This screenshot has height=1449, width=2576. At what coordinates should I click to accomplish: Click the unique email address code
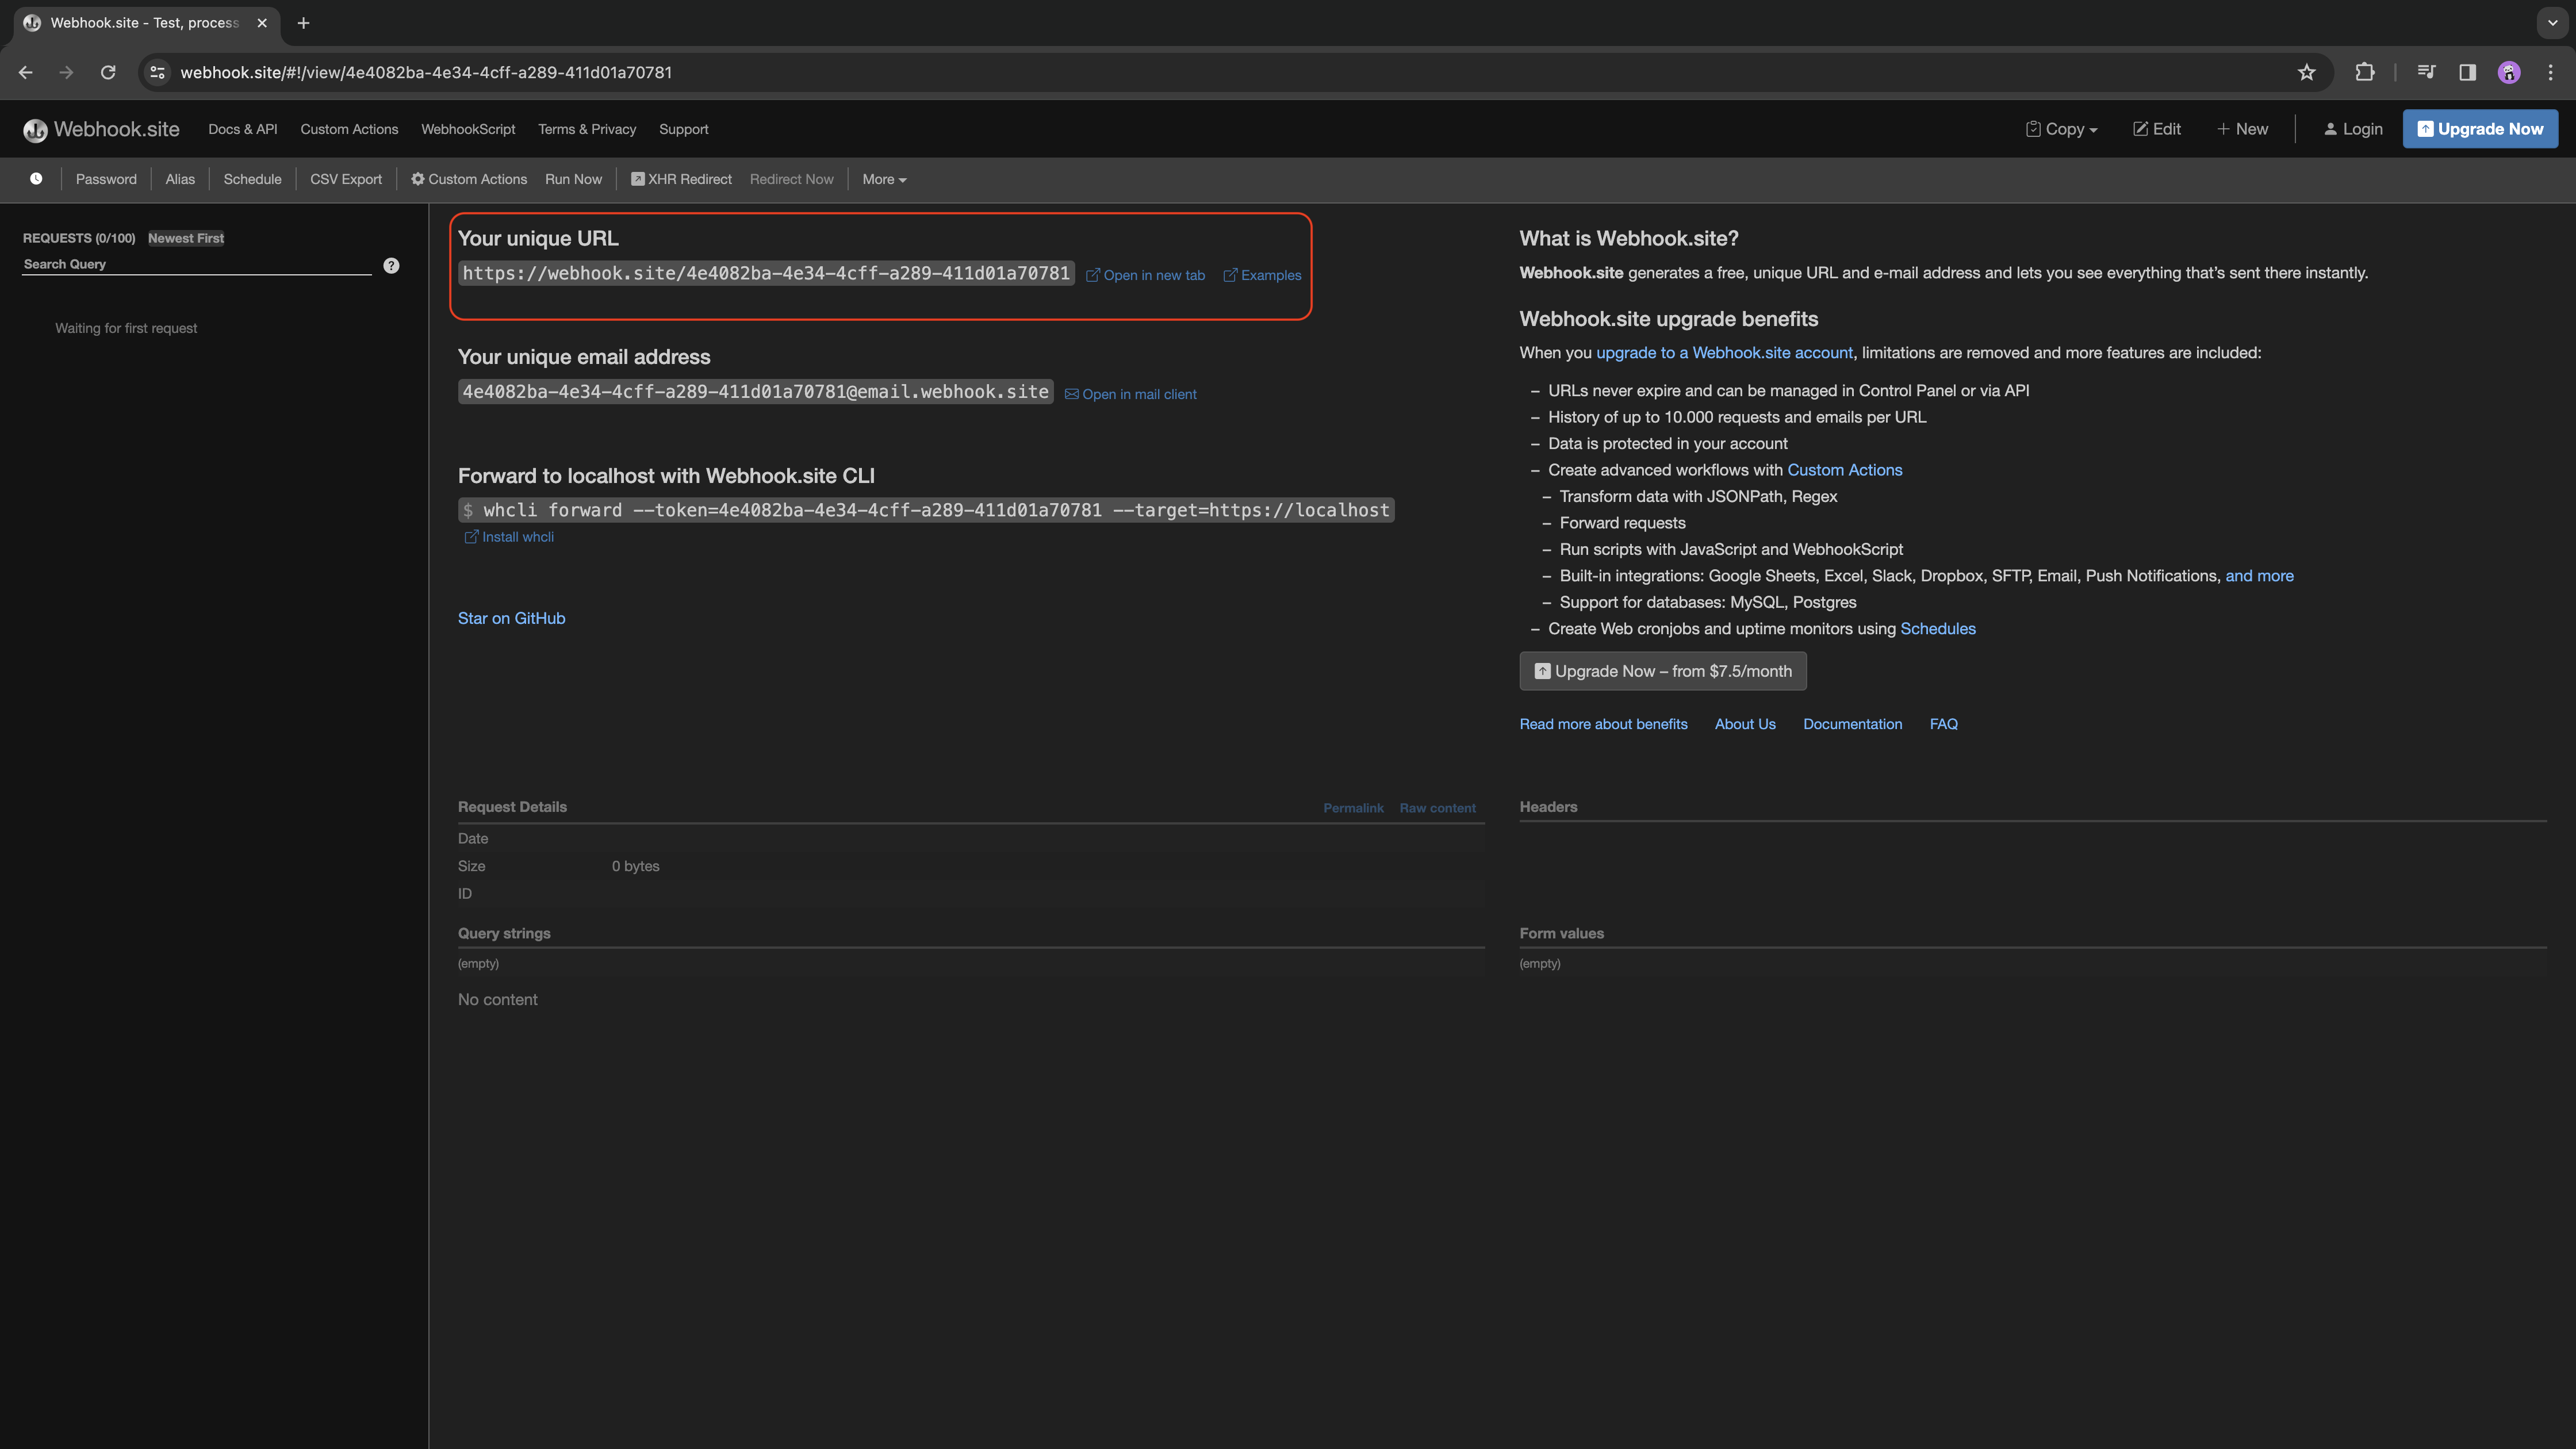[x=755, y=392]
